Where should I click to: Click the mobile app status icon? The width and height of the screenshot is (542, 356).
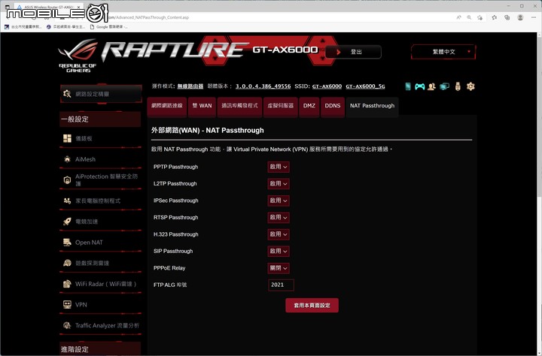point(408,86)
